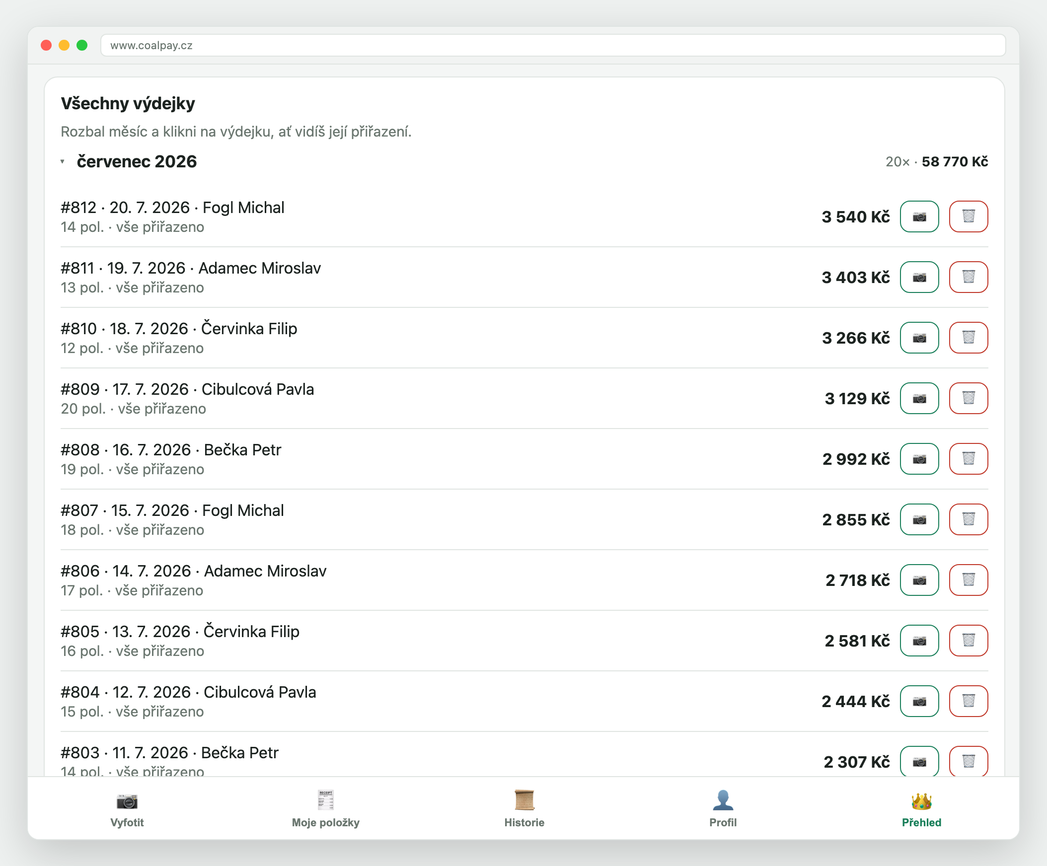Delete expense #808 Bečka Petr
This screenshot has height=866, width=1047.
click(968, 459)
